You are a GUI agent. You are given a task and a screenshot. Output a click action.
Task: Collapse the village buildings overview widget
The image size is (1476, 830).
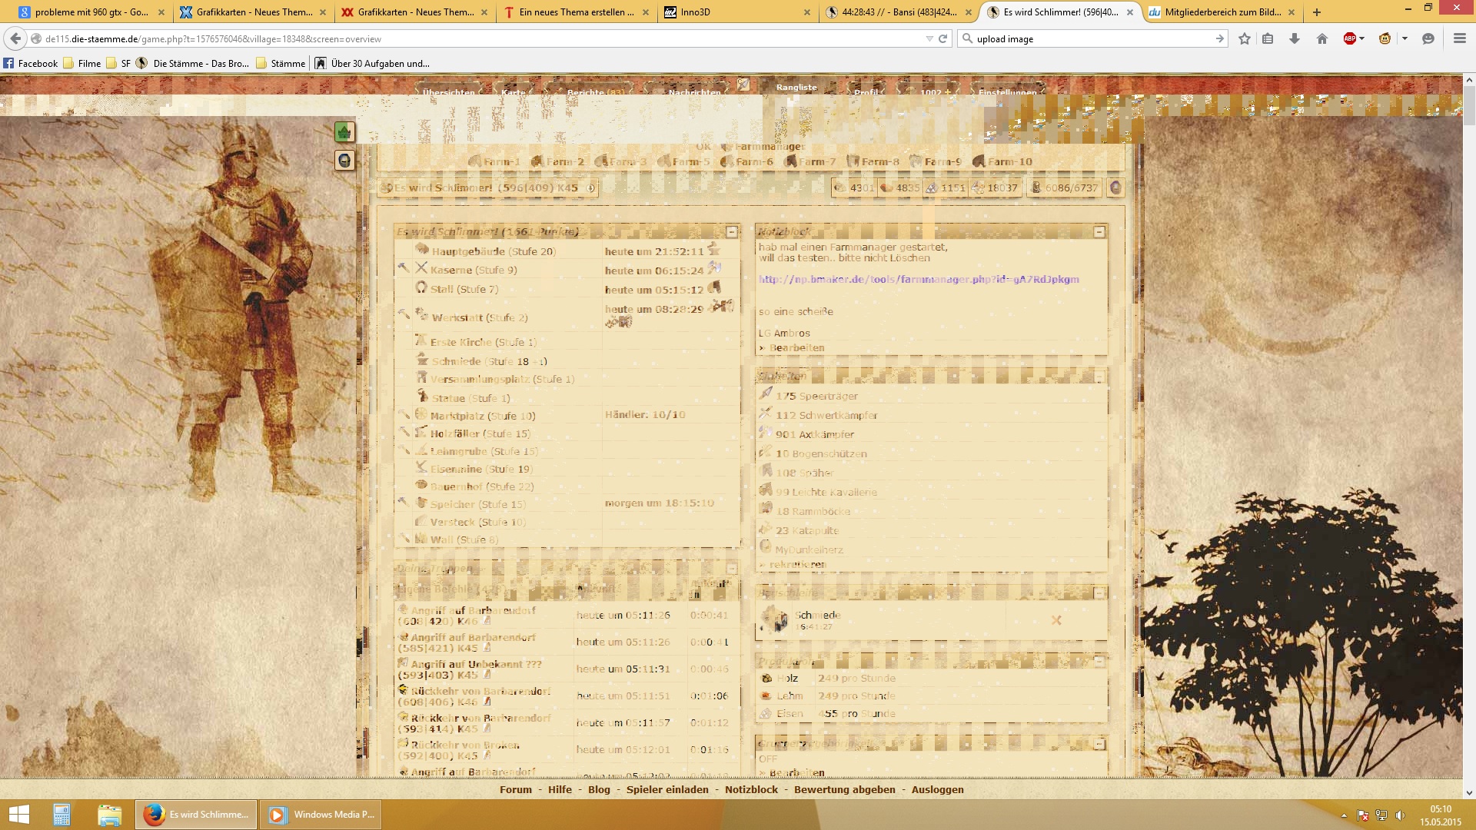(731, 231)
